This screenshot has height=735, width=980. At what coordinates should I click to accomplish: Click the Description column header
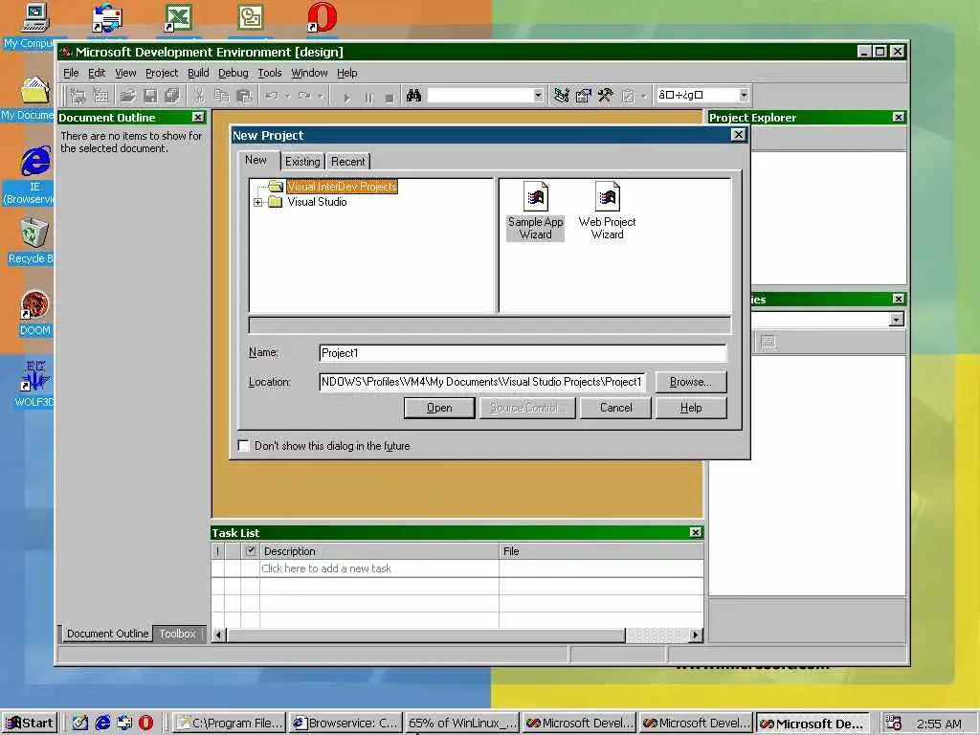coord(379,550)
